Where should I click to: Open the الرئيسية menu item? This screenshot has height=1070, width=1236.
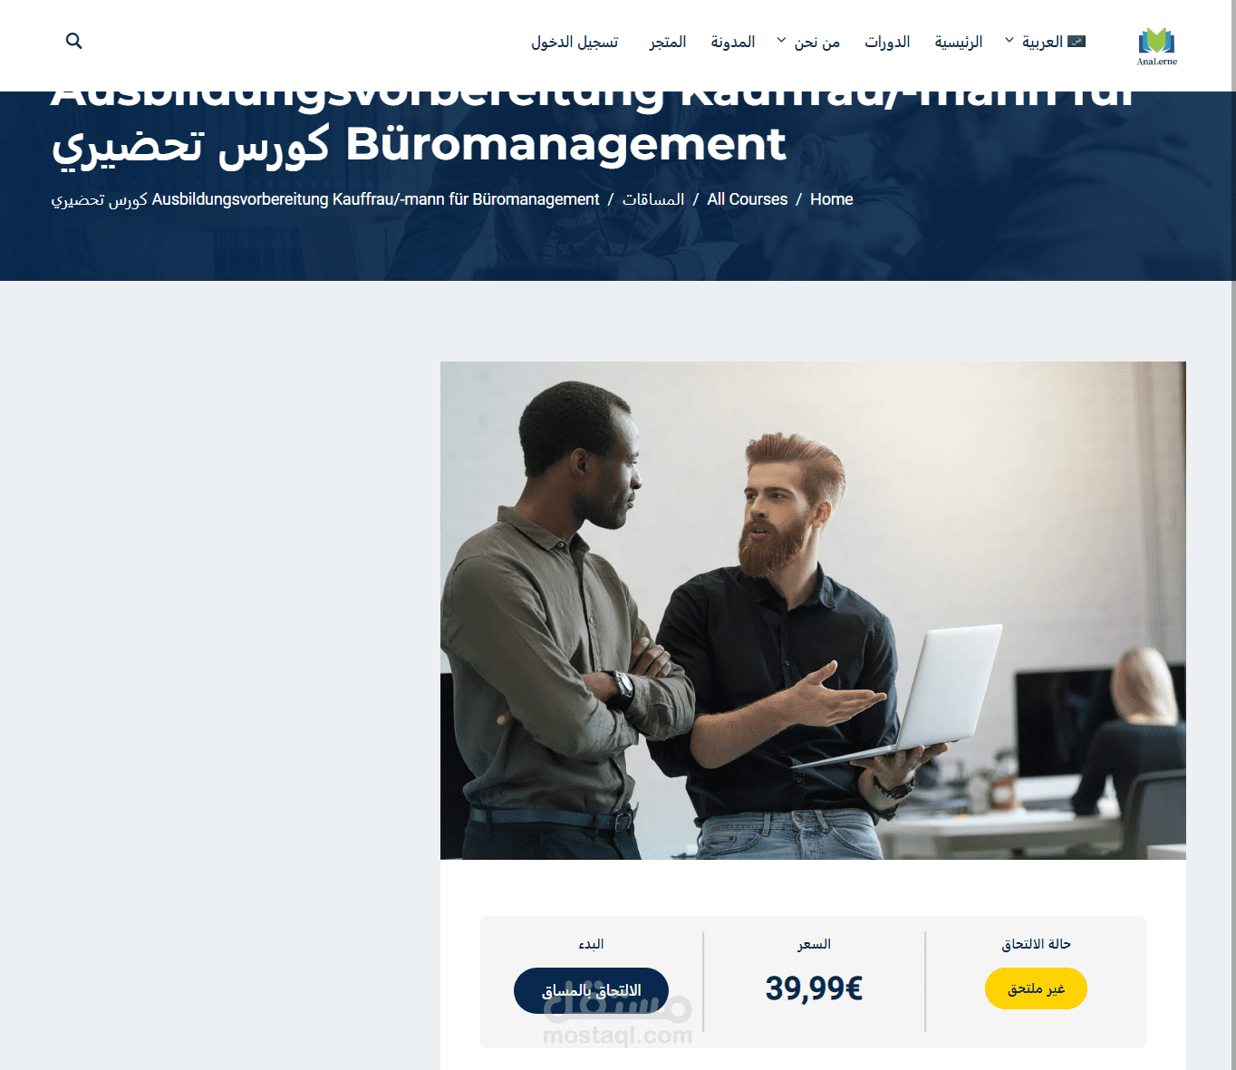point(959,42)
